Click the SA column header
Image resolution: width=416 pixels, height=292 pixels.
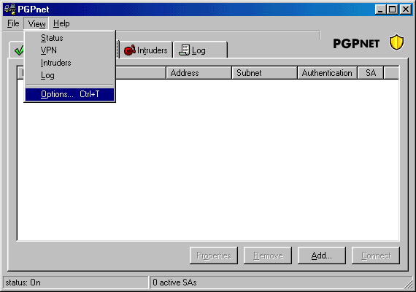tap(371, 73)
